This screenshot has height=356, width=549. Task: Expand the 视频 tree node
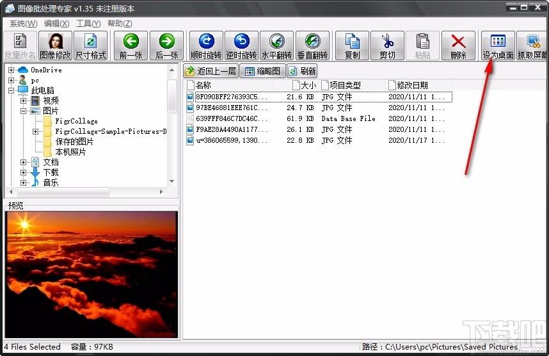pyautogui.click(x=23, y=101)
